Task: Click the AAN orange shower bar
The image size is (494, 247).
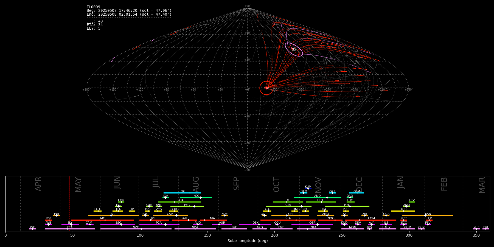Action: [427, 215]
